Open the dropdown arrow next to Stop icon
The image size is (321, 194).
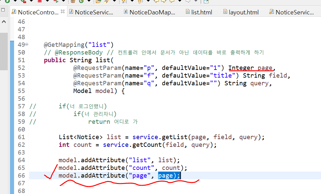(x=48, y=1)
